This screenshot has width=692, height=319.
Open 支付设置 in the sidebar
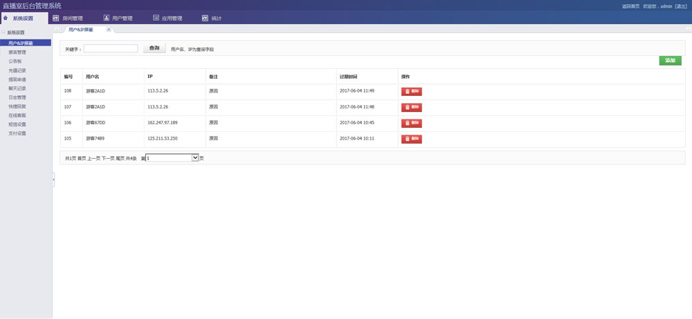[17, 133]
